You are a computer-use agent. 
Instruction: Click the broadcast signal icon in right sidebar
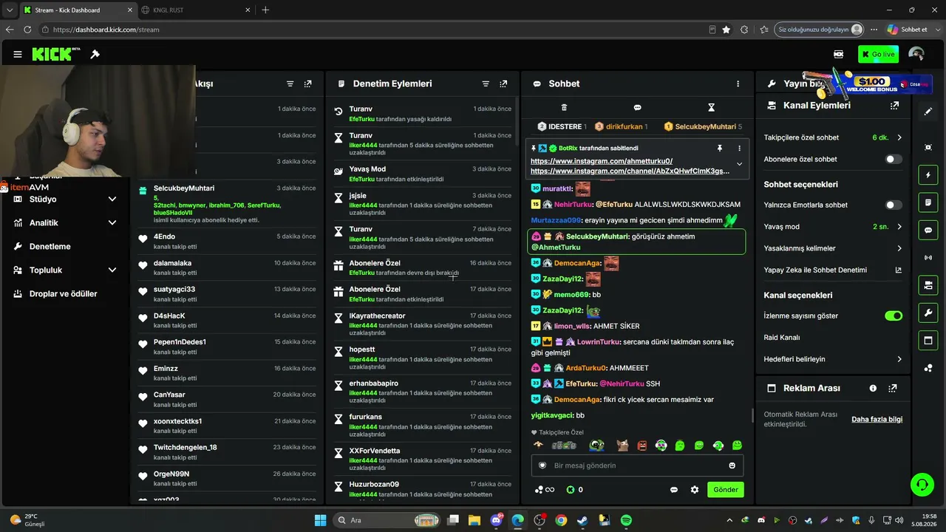(x=928, y=257)
